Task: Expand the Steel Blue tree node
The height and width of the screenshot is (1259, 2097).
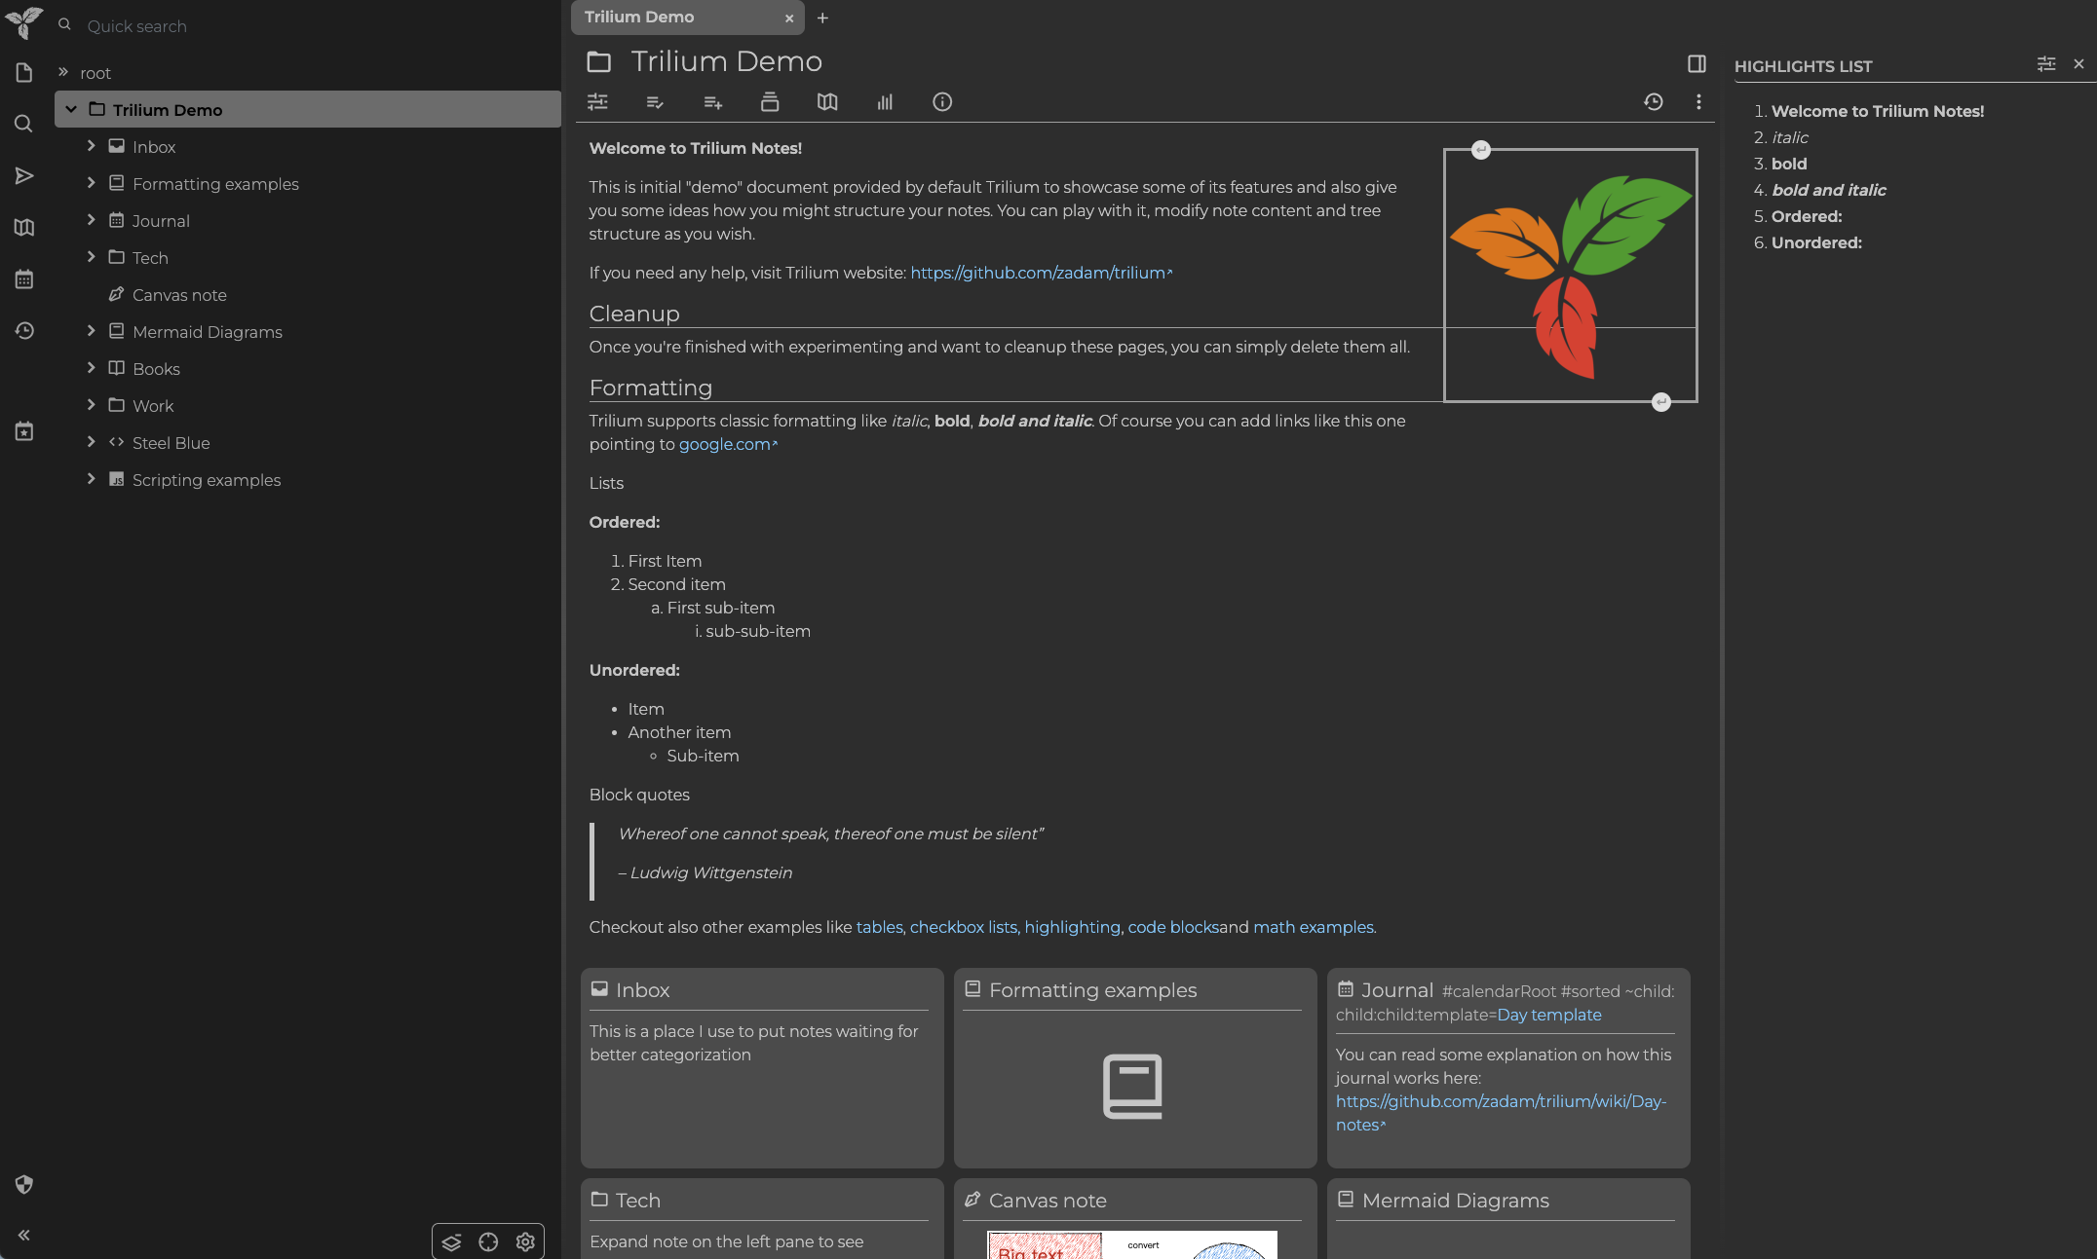Action: click(91, 442)
